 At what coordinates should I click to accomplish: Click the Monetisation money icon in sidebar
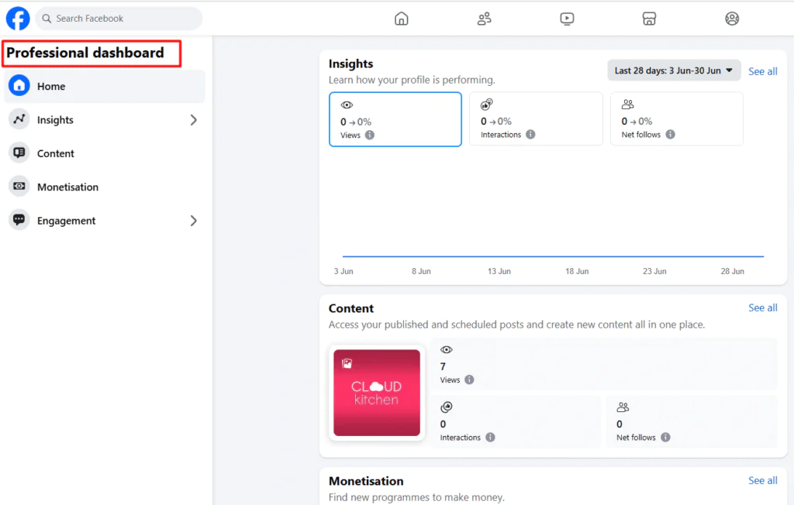click(x=19, y=187)
